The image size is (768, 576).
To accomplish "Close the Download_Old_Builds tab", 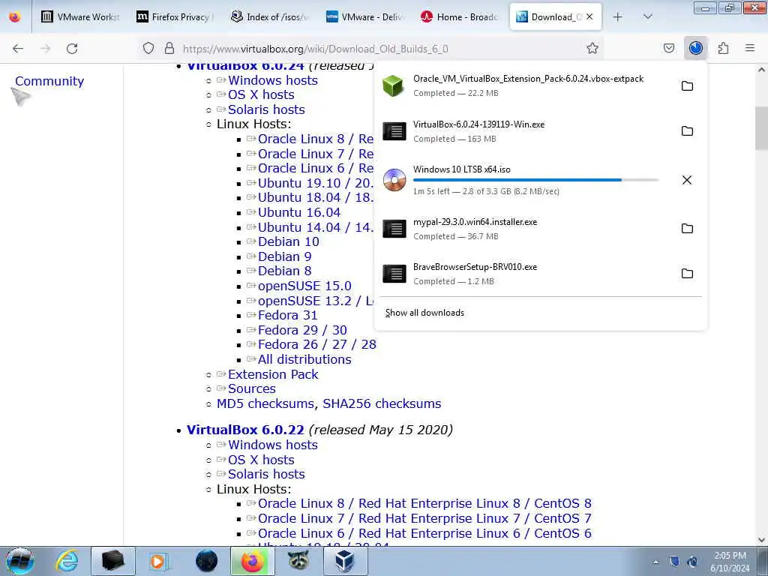I will (589, 16).
